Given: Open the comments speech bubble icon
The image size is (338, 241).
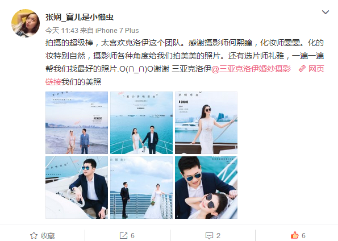Looking at the screenshot, I should tap(209, 236).
